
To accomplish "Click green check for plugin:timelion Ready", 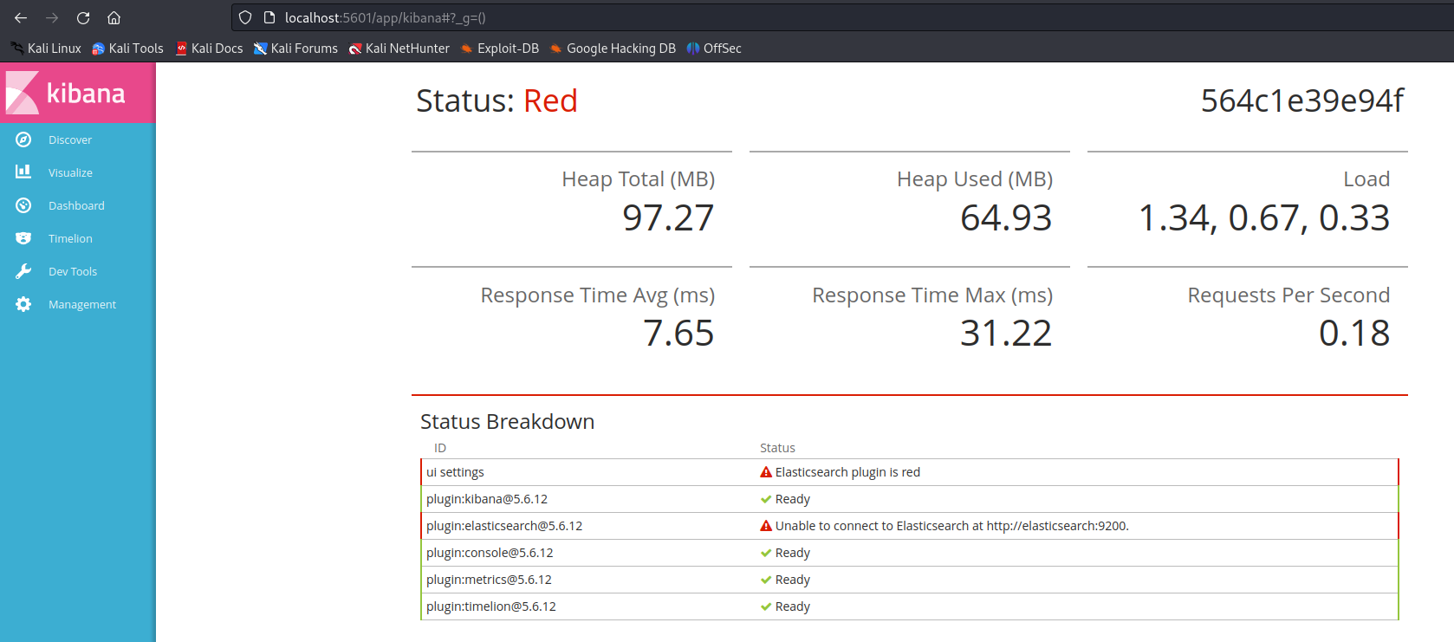I will pyautogui.click(x=766, y=606).
